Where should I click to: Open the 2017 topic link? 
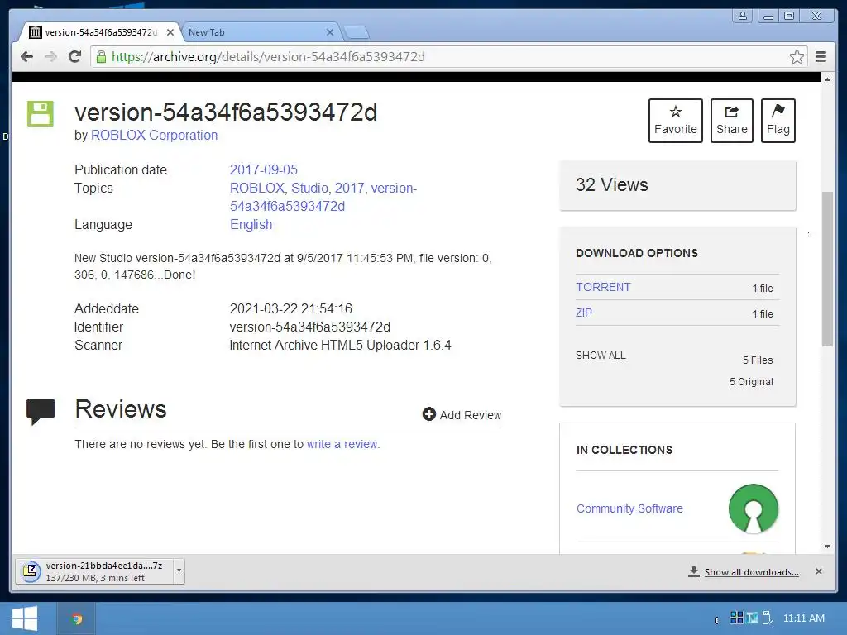(349, 188)
